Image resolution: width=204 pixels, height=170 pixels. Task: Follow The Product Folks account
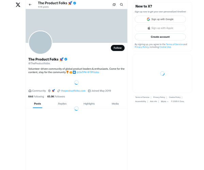(118, 48)
